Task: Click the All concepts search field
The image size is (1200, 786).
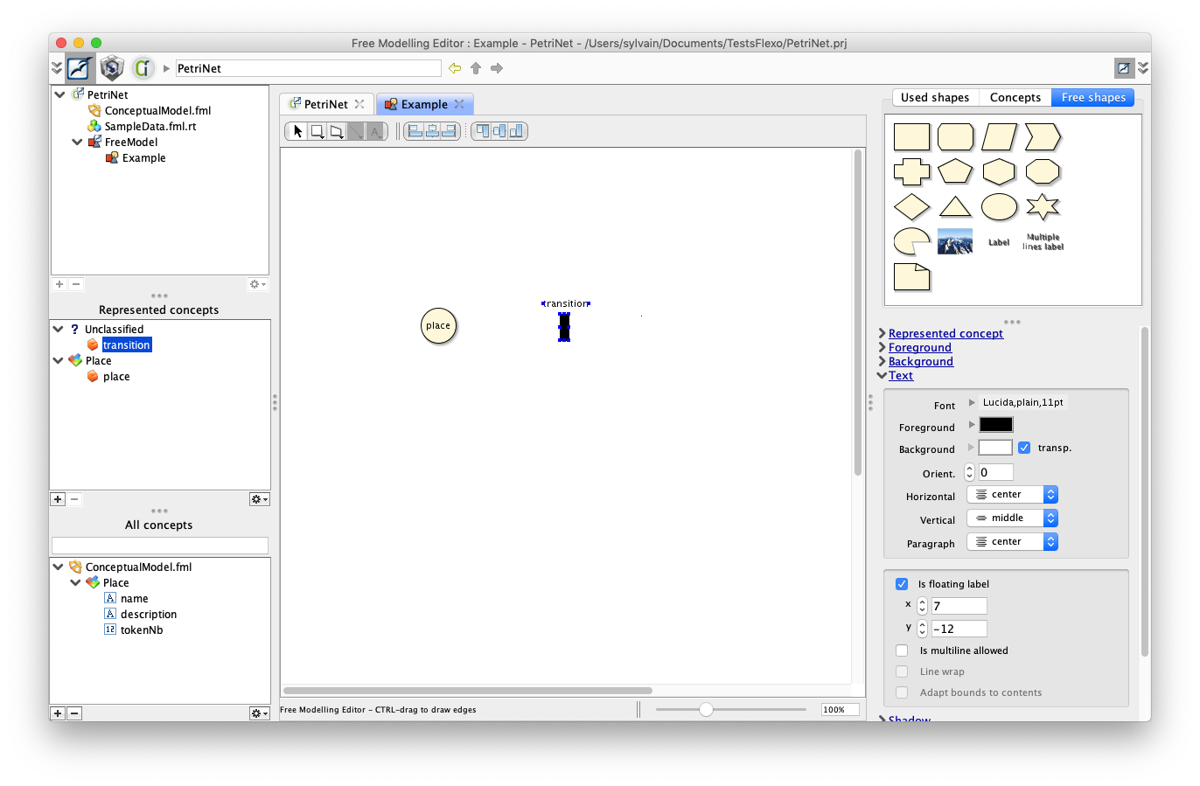Action: coord(160,546)
